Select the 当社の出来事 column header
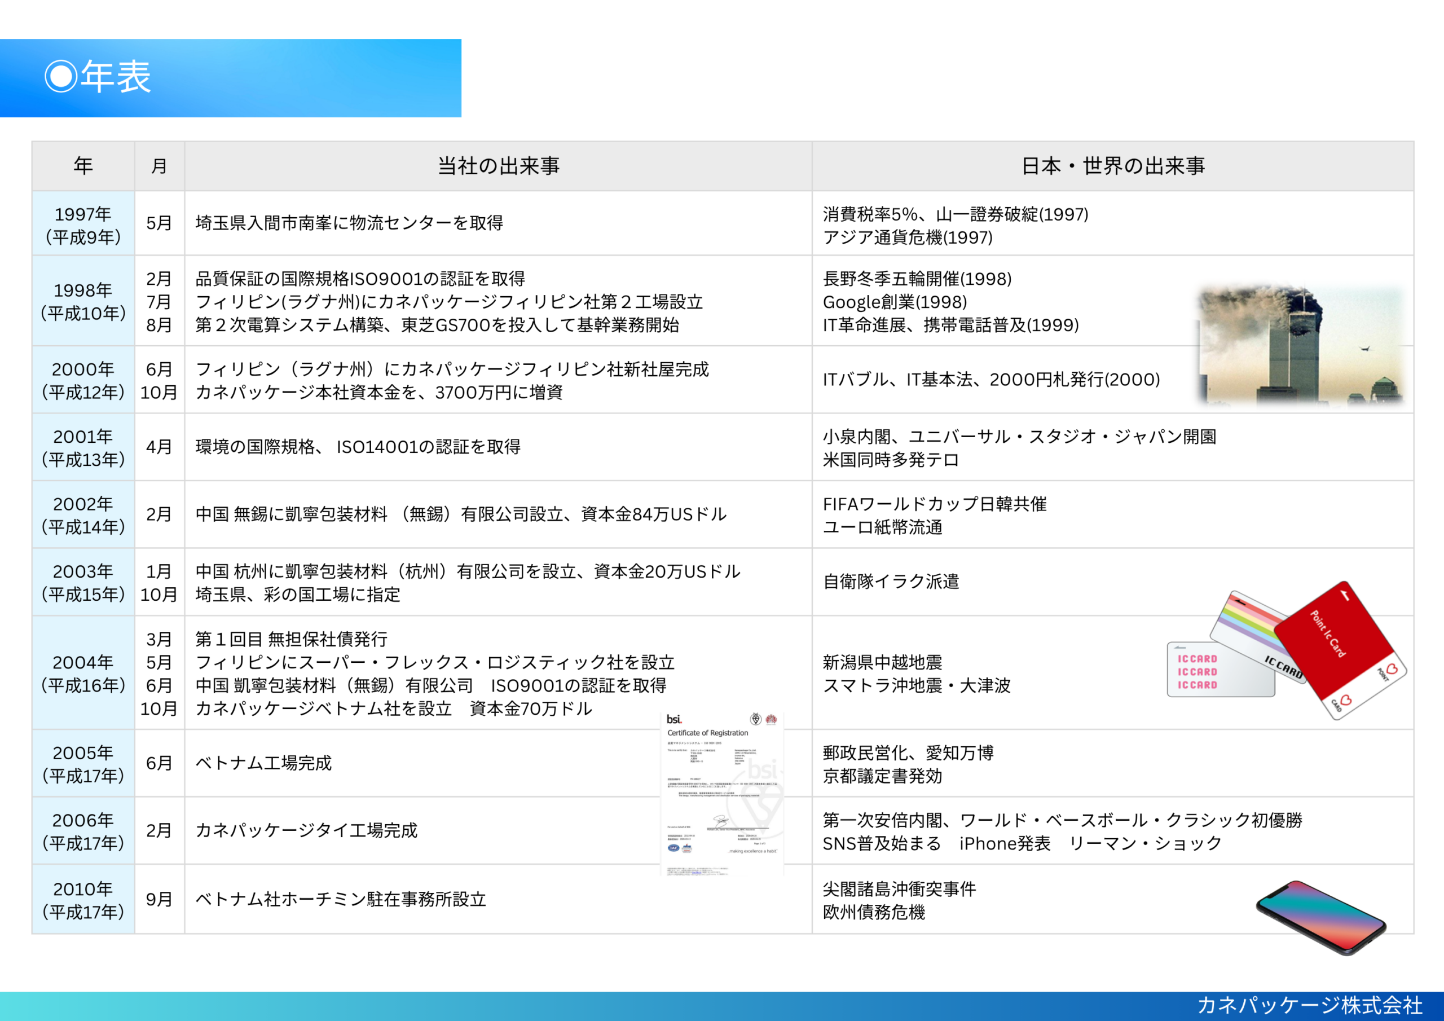 click(498, 166)
